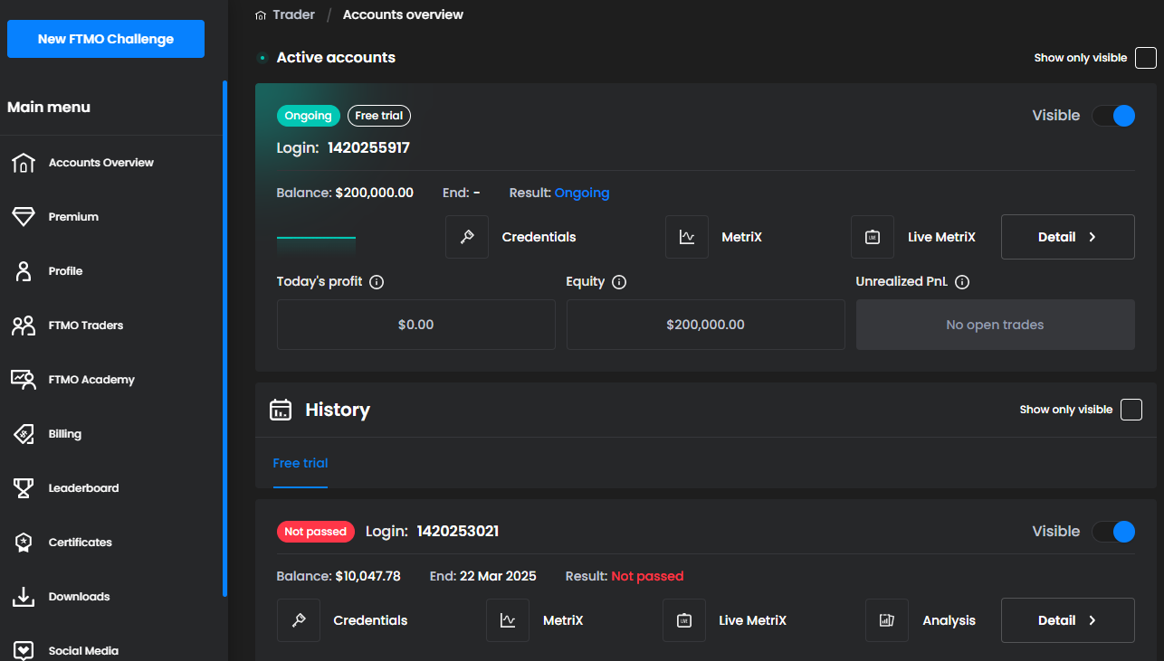1164x661 pixels.
Task: Click the teal Ongoing status badge
Action: [x=309, y=116]
